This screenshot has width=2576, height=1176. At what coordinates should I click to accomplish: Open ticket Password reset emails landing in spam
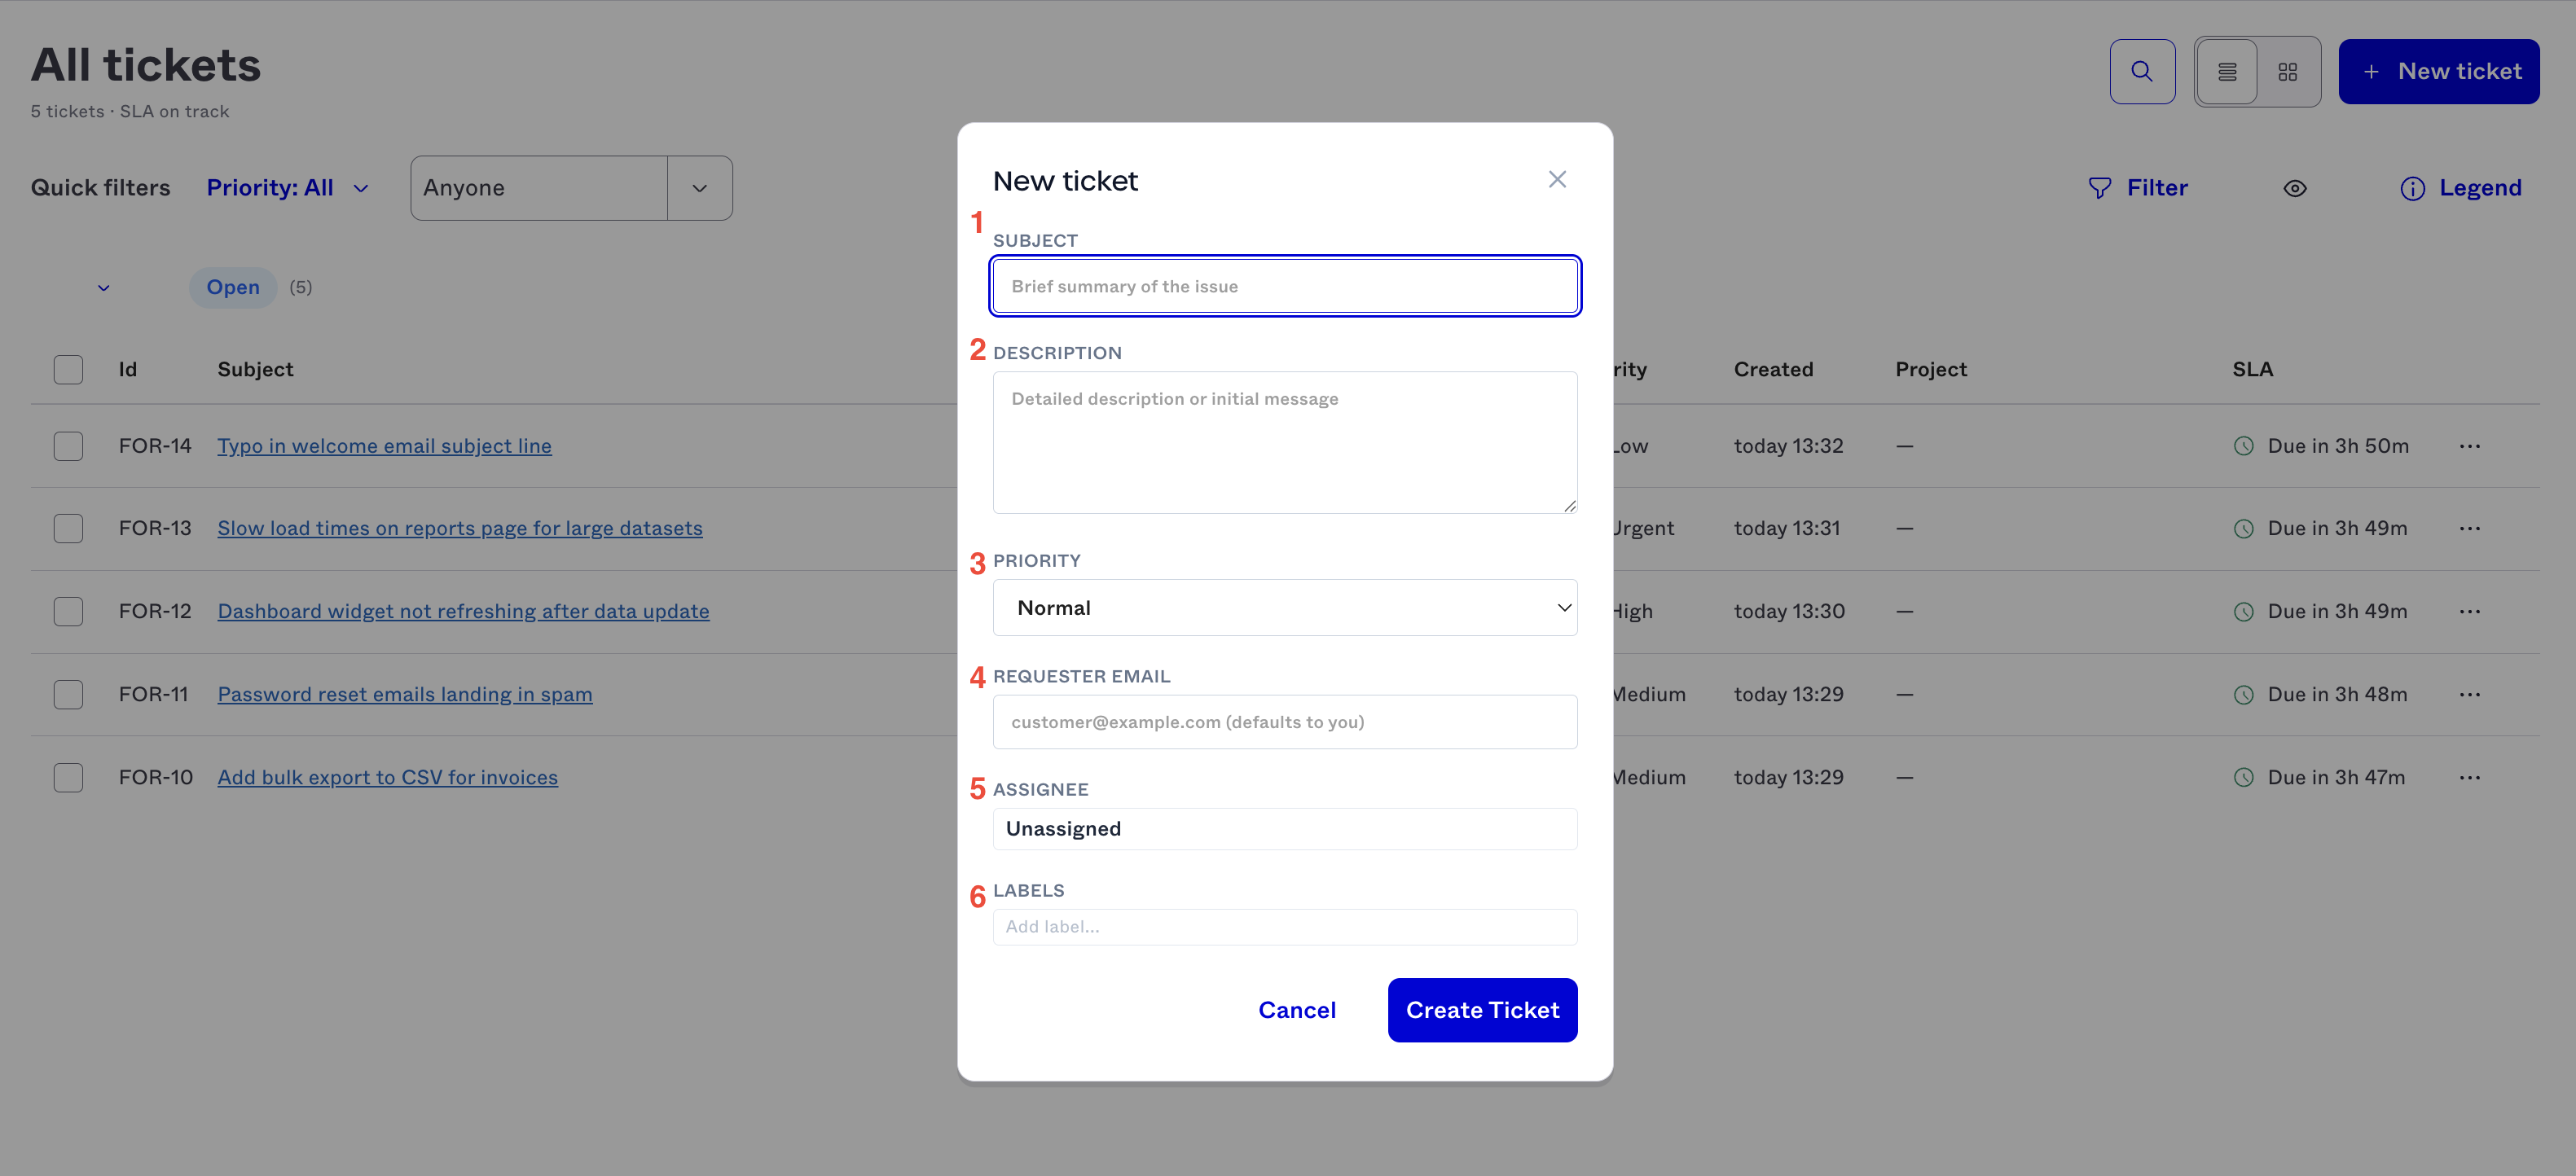405,694
